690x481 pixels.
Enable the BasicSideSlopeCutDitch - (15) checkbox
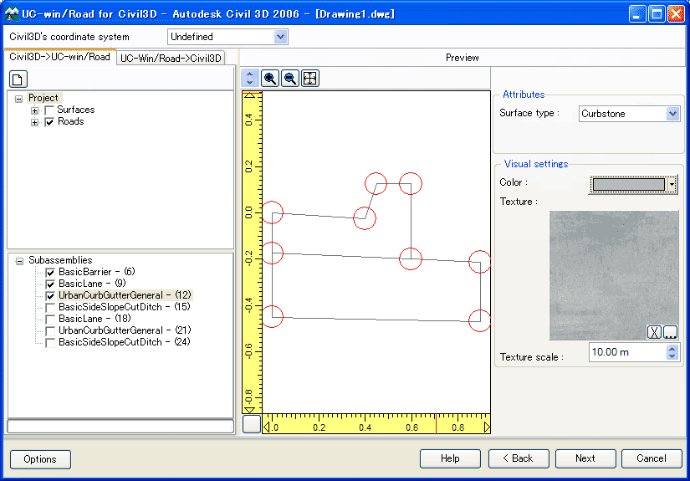coord(51,308)
